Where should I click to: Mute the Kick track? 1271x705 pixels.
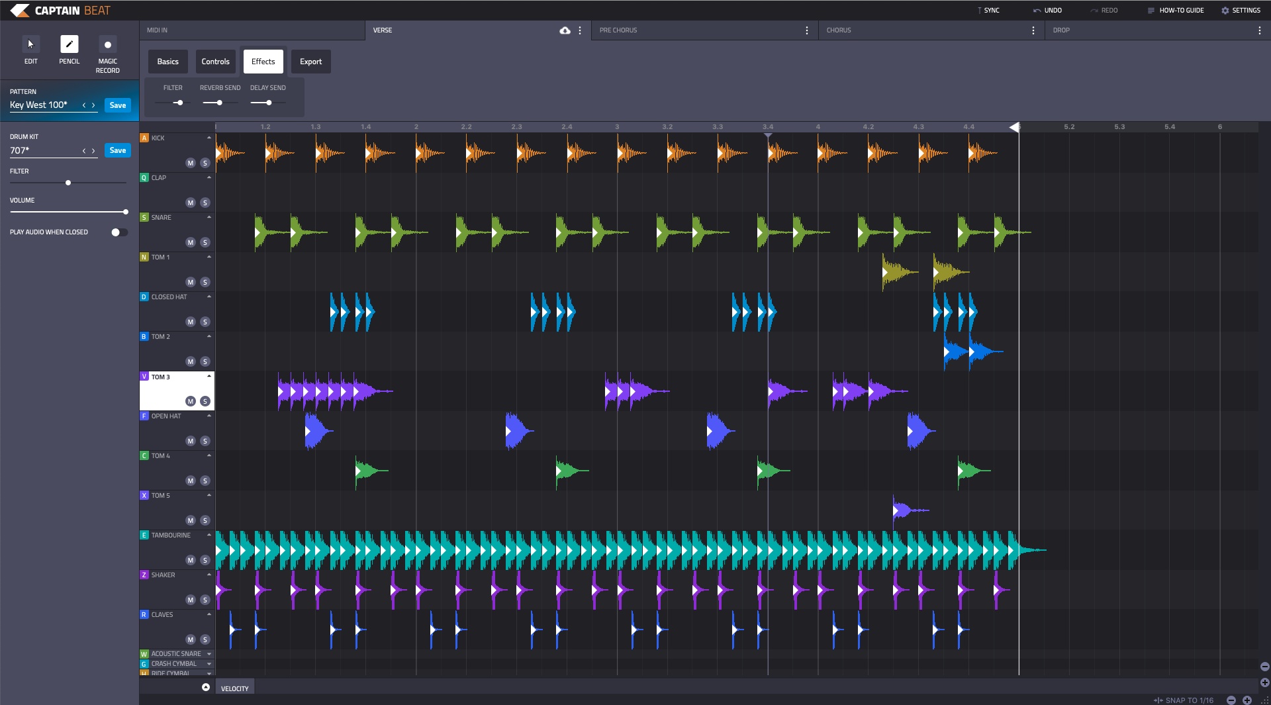191,163
